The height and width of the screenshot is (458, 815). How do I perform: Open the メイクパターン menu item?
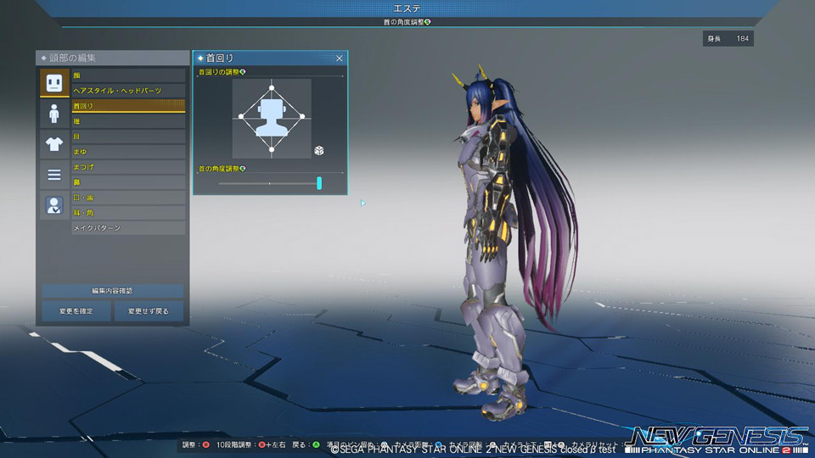pyautogui.click(x=127, y=228)
